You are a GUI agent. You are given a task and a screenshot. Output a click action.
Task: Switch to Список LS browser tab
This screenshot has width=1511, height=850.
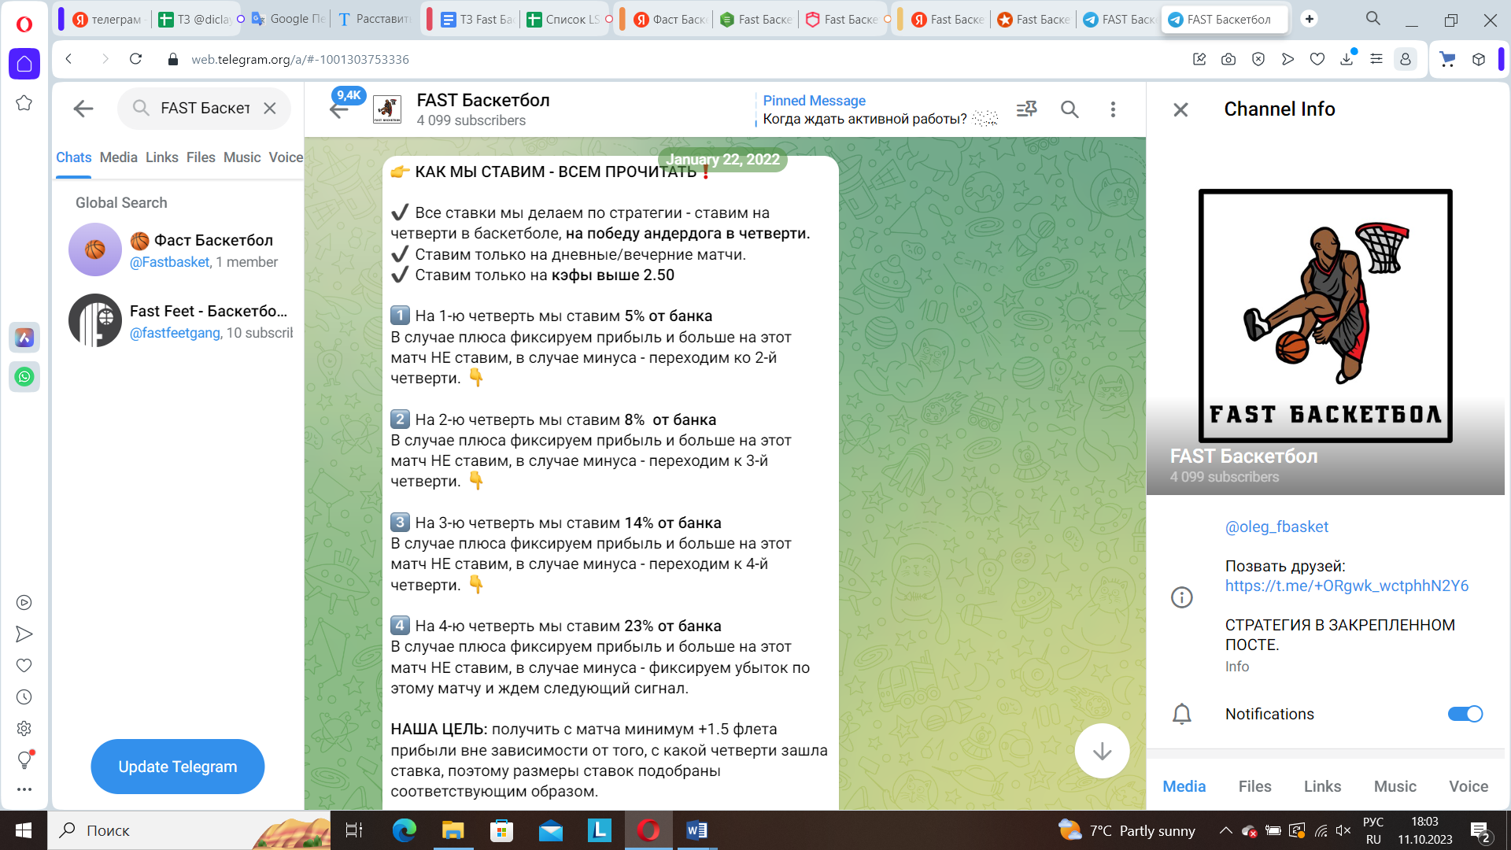(x=563, y=19)
